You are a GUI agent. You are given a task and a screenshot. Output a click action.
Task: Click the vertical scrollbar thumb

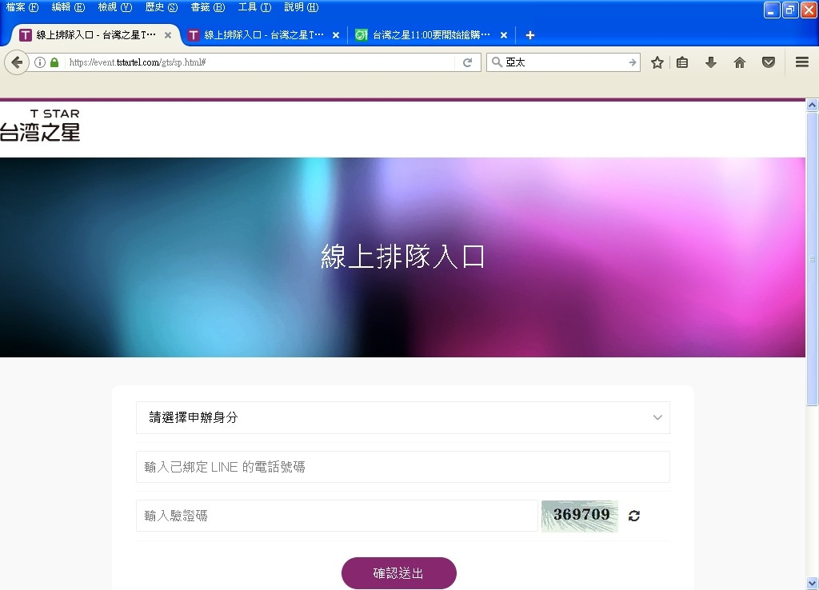tap(813, 258)
